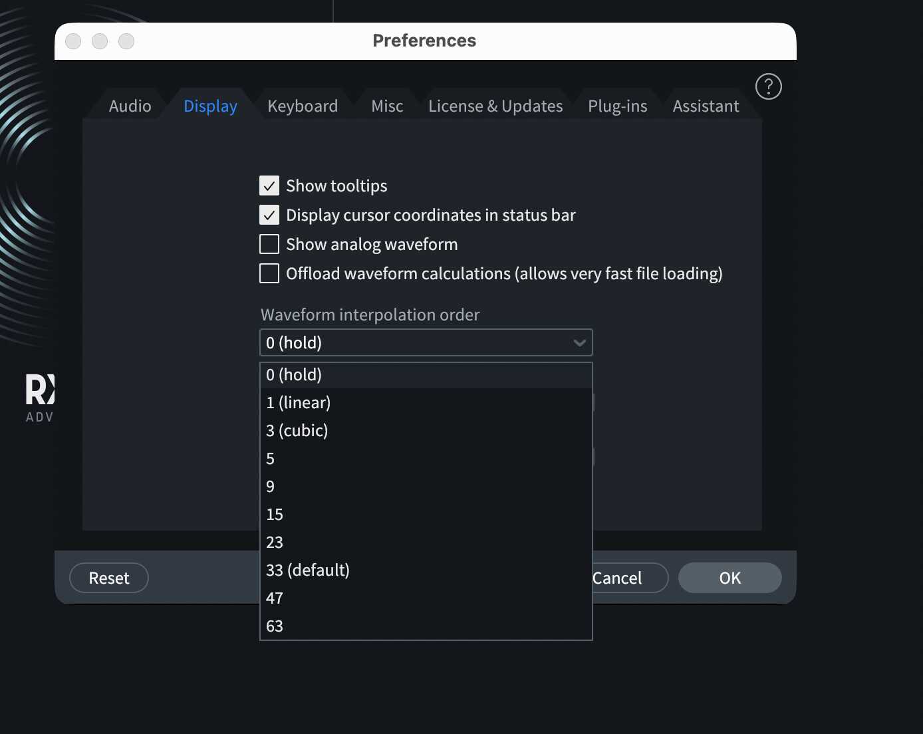
Task: Click OK to confirm preferences
Action: (x=729, y=578)
